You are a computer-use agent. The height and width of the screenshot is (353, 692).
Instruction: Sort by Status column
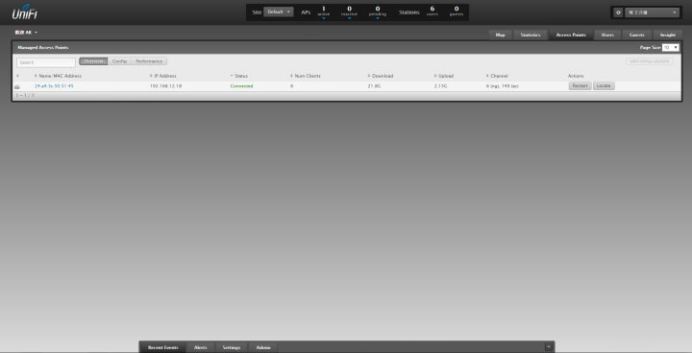tap(238, 76)
